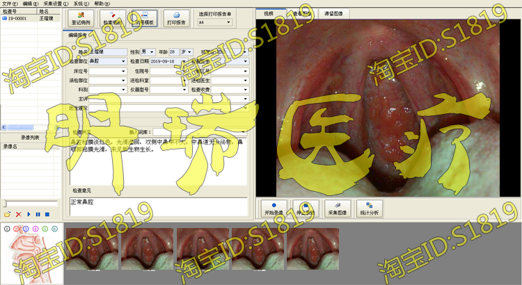This screenshot has width=522, height=285.
Task: Click the case list horizontal scrollbar
Action: point(31,127)
